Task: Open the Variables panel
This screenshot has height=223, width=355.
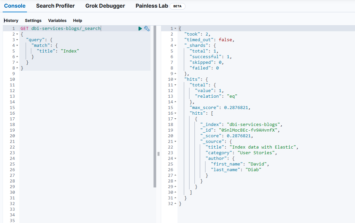Action: (x=57, y=21)
